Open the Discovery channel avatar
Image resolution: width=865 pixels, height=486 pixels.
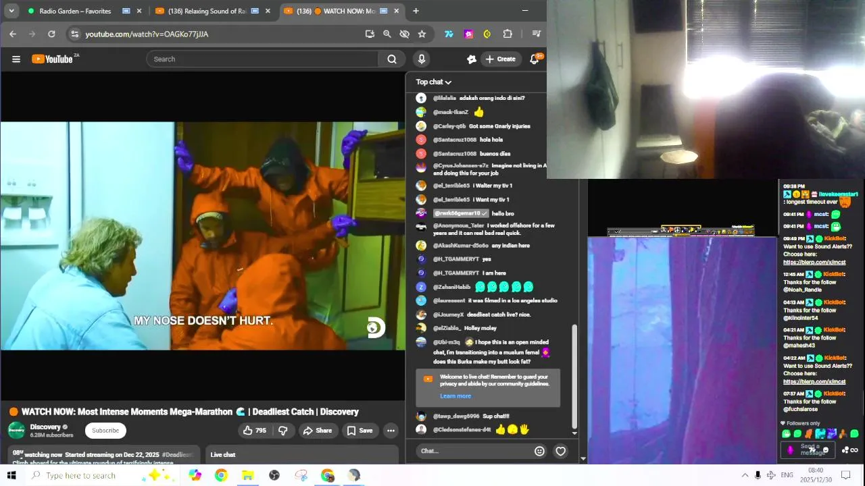coord(16,430)
